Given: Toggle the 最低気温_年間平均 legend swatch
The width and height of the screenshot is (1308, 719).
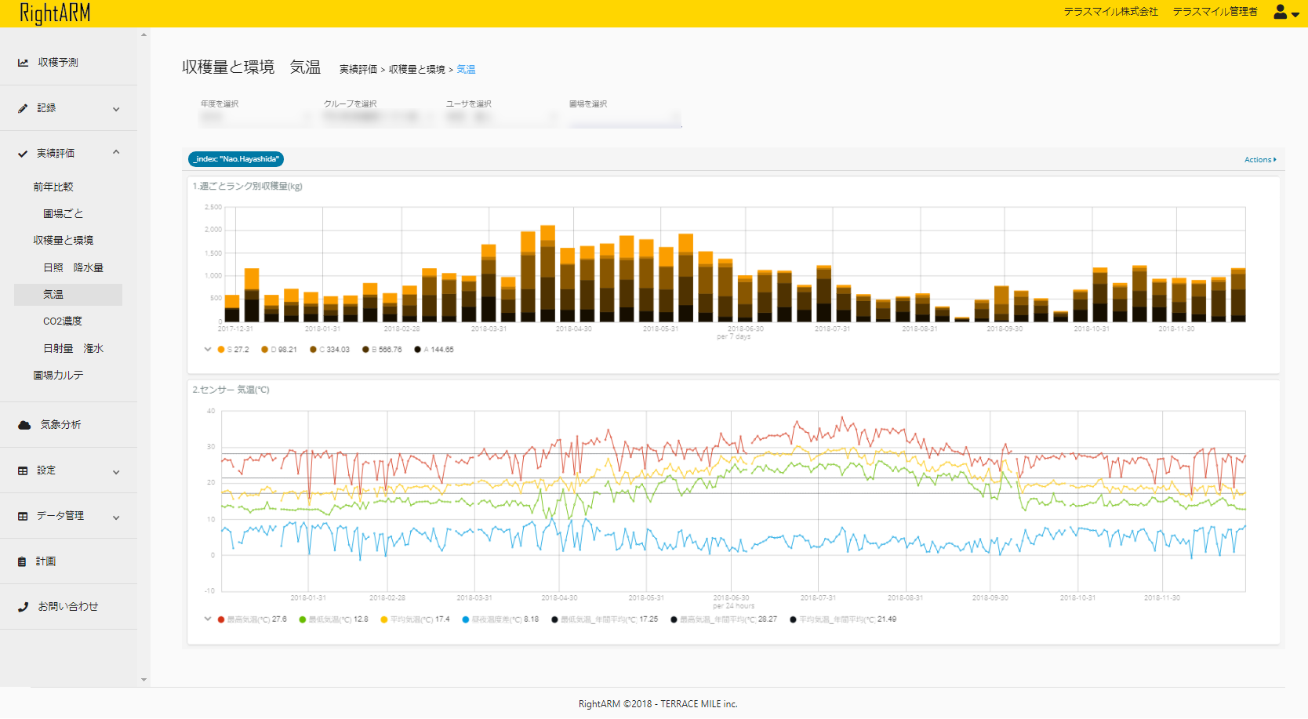Looking at the screenshot, I should (554, 619).
